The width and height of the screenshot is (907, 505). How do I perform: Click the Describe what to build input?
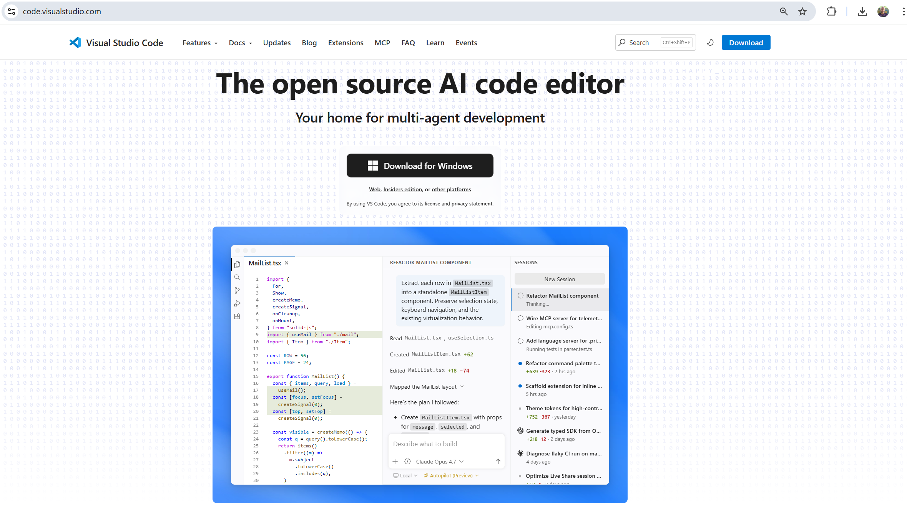[446, 444]
